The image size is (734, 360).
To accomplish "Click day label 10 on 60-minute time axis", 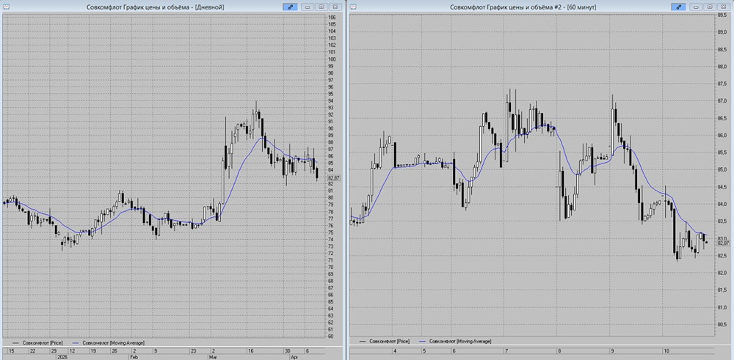I will pos(665,350).
